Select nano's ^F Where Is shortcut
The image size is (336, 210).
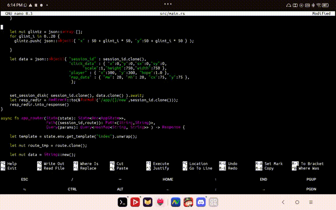click(x=86, y=164)
